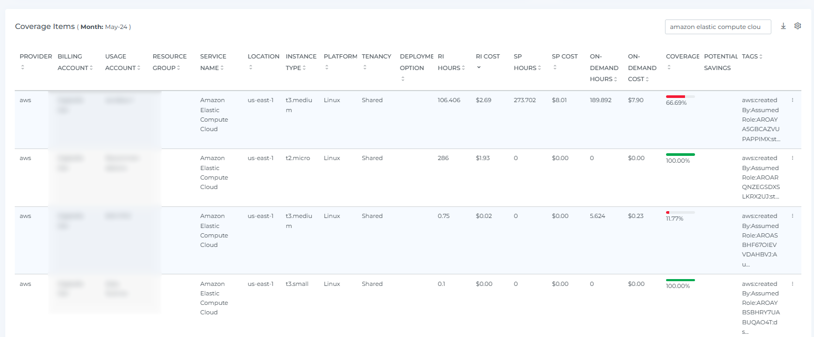Open three-dot menu for the 66.69% coverage row

click(792, 100)
